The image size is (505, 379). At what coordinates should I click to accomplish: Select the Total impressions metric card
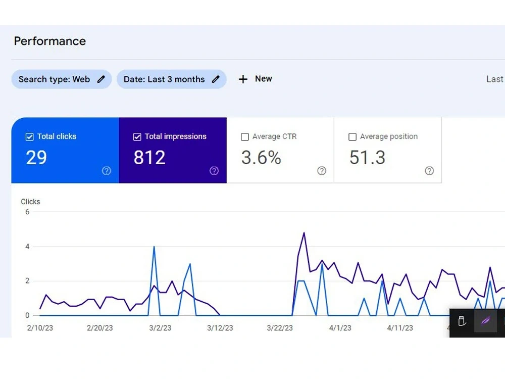(173, 150)
